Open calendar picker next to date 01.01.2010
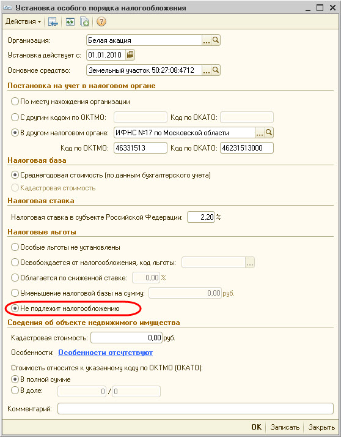 (130, 55)
